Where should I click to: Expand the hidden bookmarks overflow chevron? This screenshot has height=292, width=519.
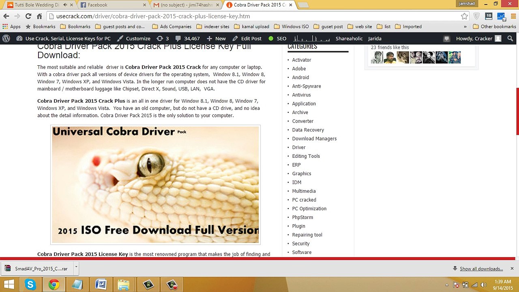[x=465, y=27]
